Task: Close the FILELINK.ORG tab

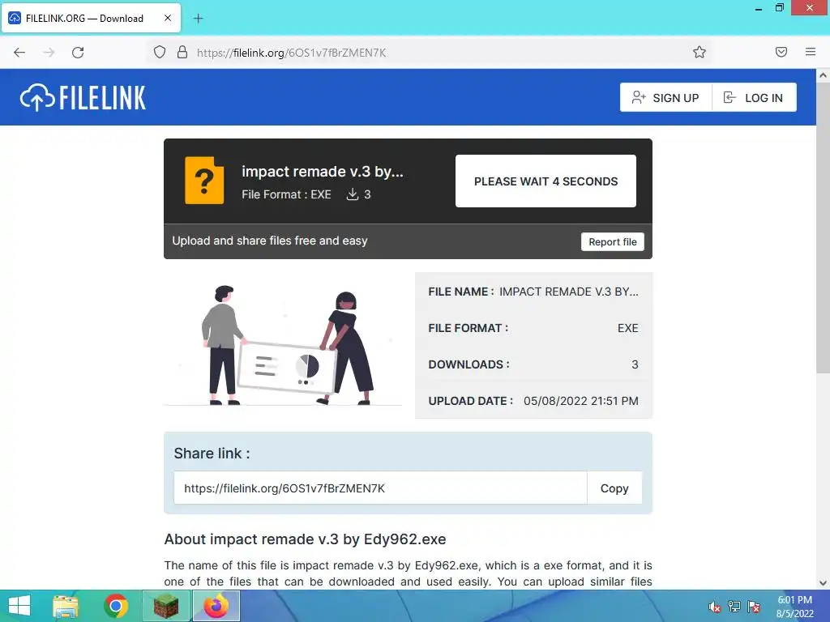Action: (x=167, y=18)
